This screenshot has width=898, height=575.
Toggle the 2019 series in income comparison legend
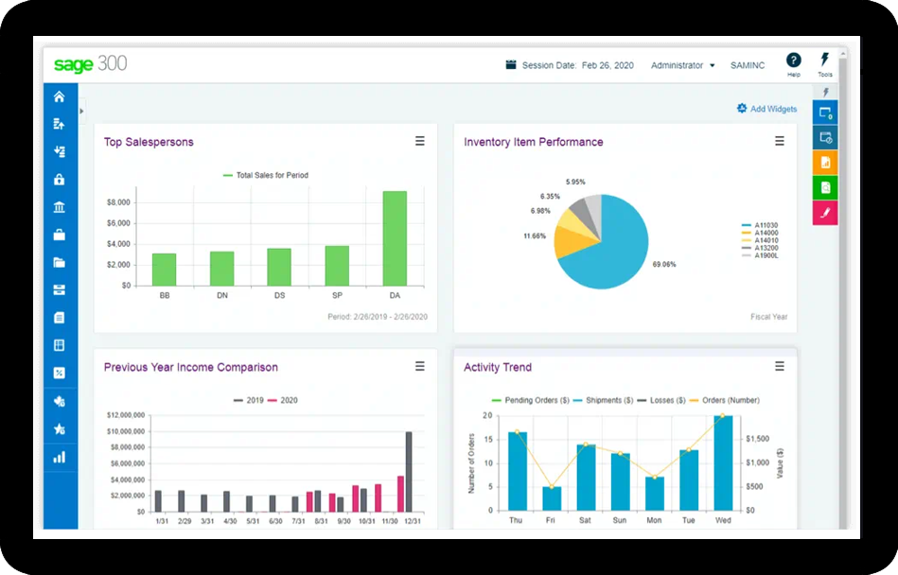(x=249, y=400)
